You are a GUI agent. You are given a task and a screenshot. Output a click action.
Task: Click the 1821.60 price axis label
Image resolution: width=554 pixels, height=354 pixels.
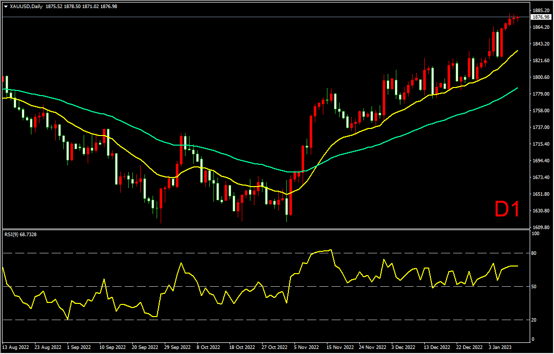click(541, 61)
